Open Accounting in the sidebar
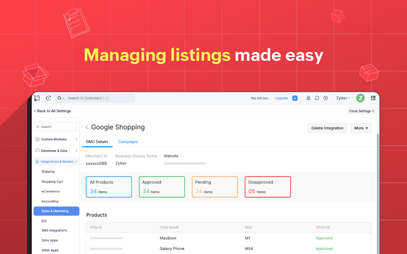 [x=50, y=201]
